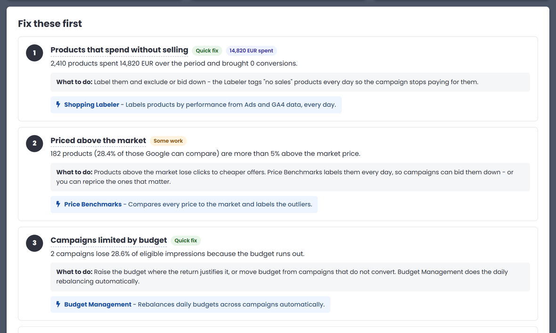Click text '2 campaigns lose 28.6% of eligible impressions'
This screenshot has height=333, width=556.
pyautogui.click(x=128, y=253)
